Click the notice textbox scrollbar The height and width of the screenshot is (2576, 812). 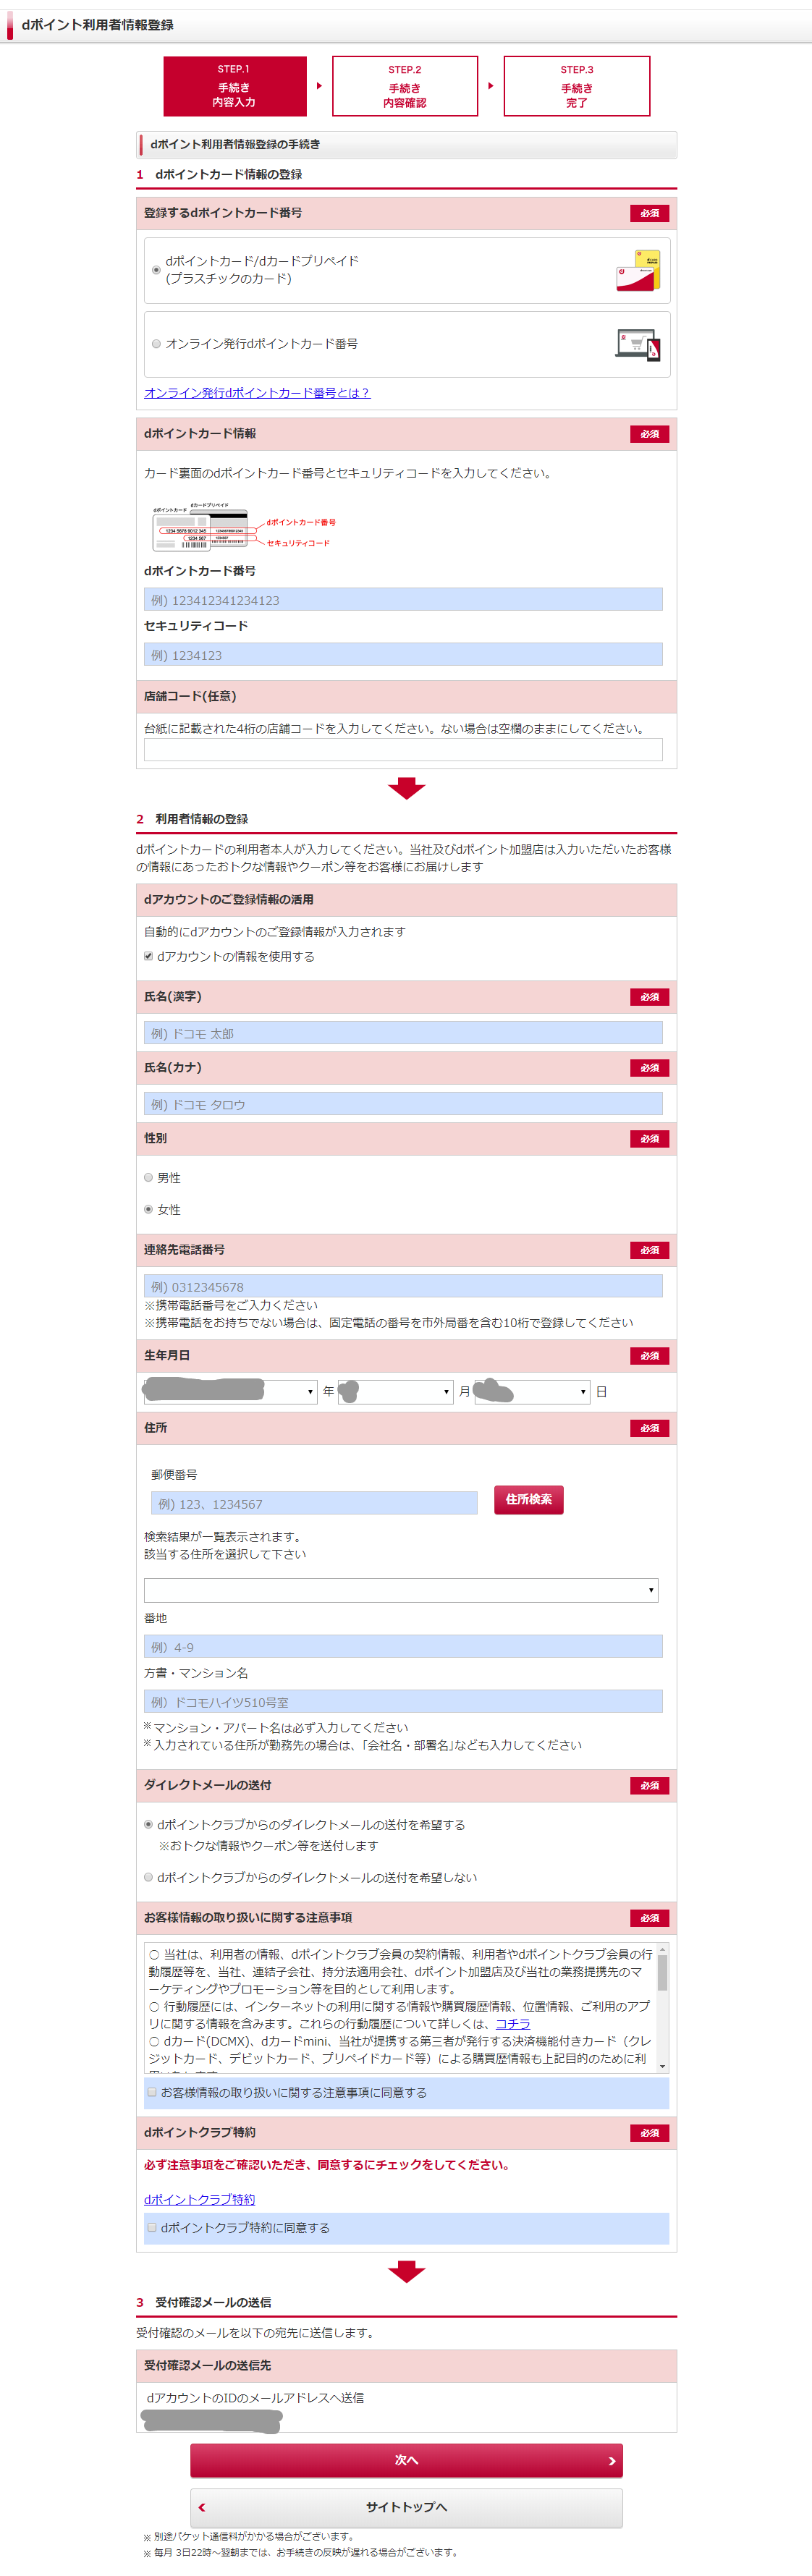pos(662,2005)
